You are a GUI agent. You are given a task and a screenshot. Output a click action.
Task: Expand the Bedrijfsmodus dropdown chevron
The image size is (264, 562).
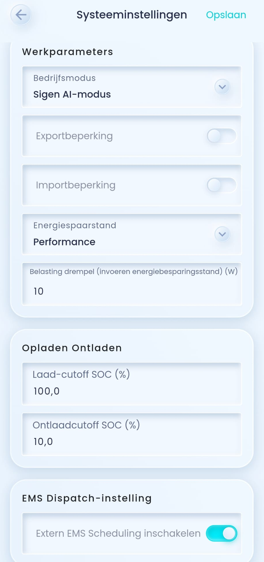pyautogui.click(x=222, y=87)
